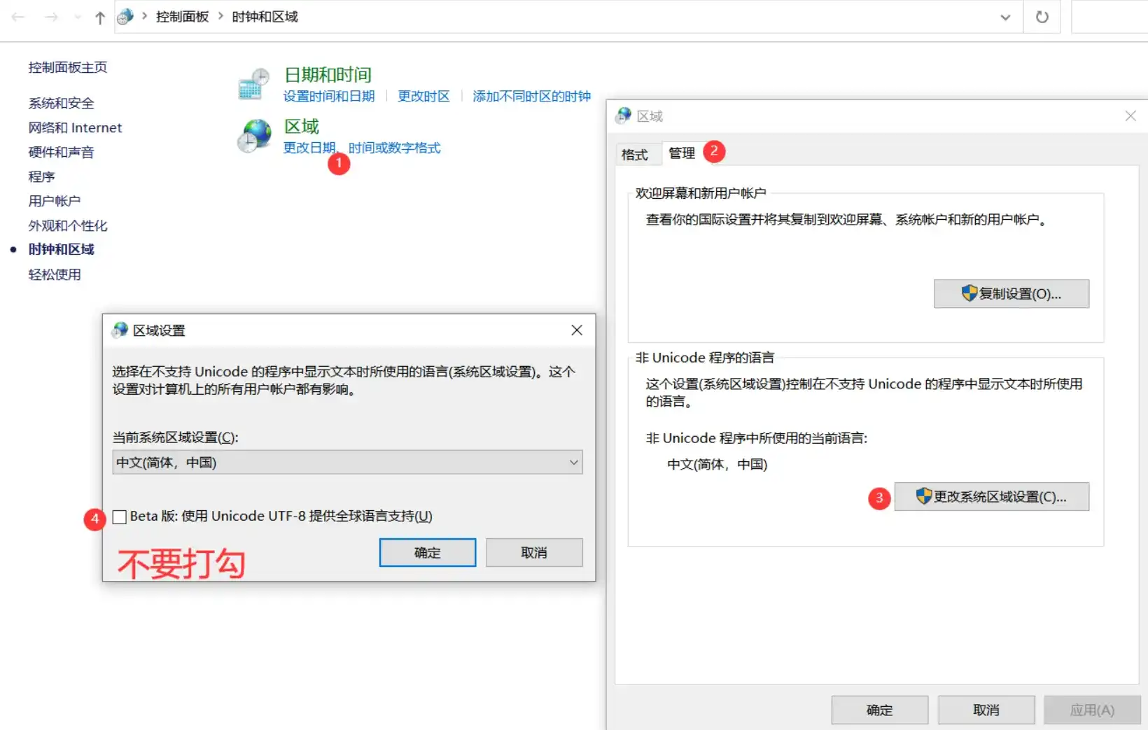Open recent locations dropdown arrow

point(77,17)
